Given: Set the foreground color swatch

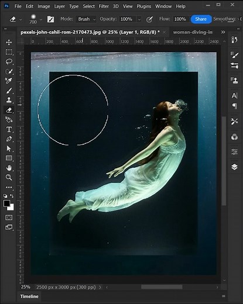Looking at the screenshot, I should (6, 203).
